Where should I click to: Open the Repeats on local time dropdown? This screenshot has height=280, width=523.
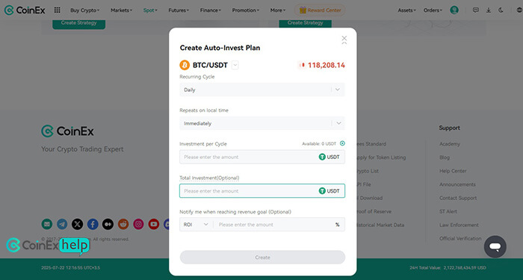coord(262,123)
